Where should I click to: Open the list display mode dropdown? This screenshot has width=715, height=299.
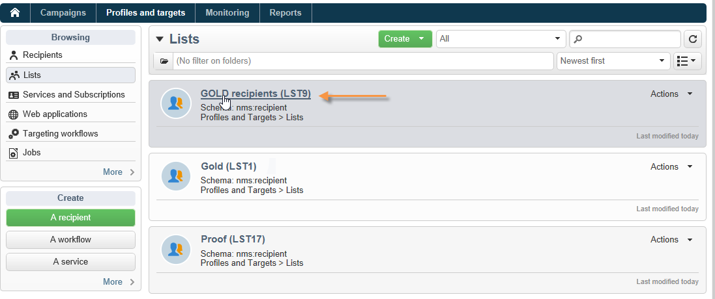point(687,61)
